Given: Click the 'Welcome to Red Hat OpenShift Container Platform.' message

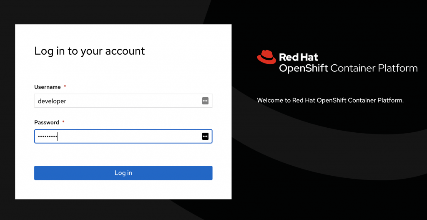Looking at the screenshot, I should click(330, 100).
